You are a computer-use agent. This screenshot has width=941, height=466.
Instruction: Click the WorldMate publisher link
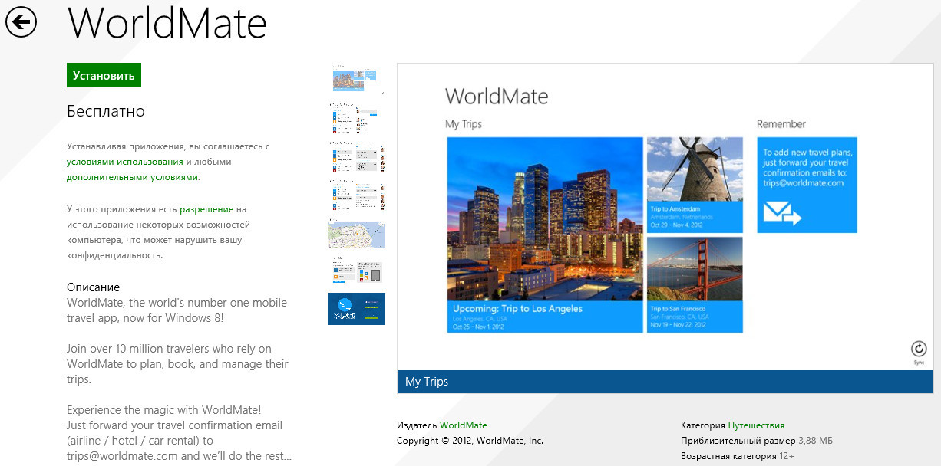[463, 425]
